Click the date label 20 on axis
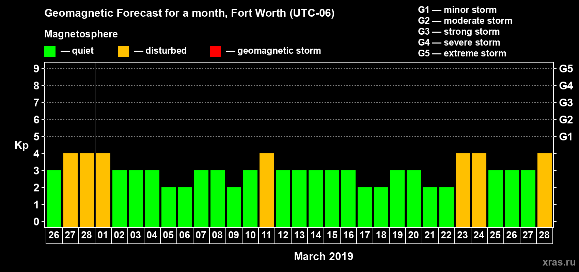 click(413, 235)
